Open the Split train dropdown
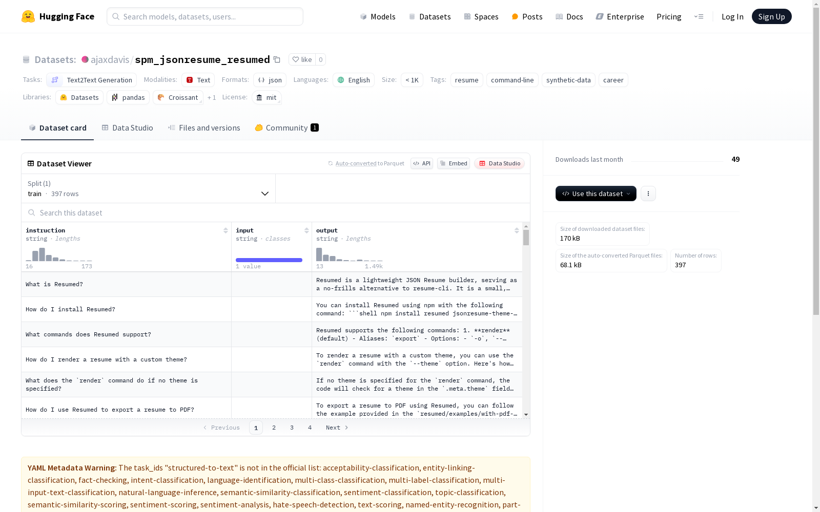Image resolution: width=820 pixels, height=512 pixels. tap(148, 188)
